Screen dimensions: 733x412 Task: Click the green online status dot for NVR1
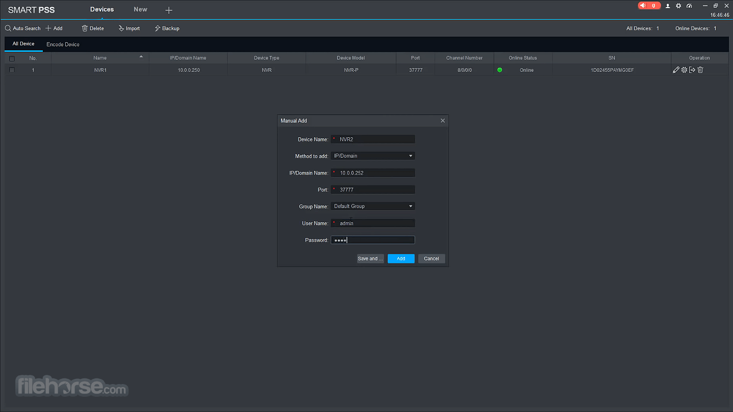click(500, 70)
